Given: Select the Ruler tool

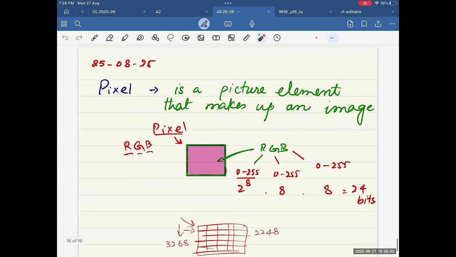Looking at the screenshot, I should [x=247, y=38].
